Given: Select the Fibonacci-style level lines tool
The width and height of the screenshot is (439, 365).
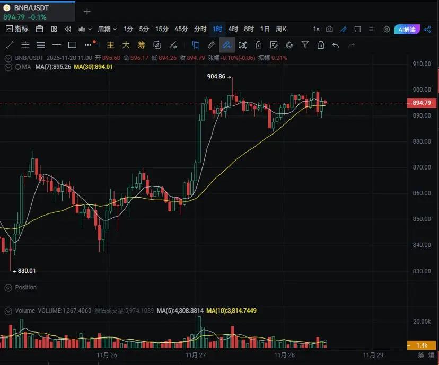Looking at the screenshot, I should tap(25, 44).
